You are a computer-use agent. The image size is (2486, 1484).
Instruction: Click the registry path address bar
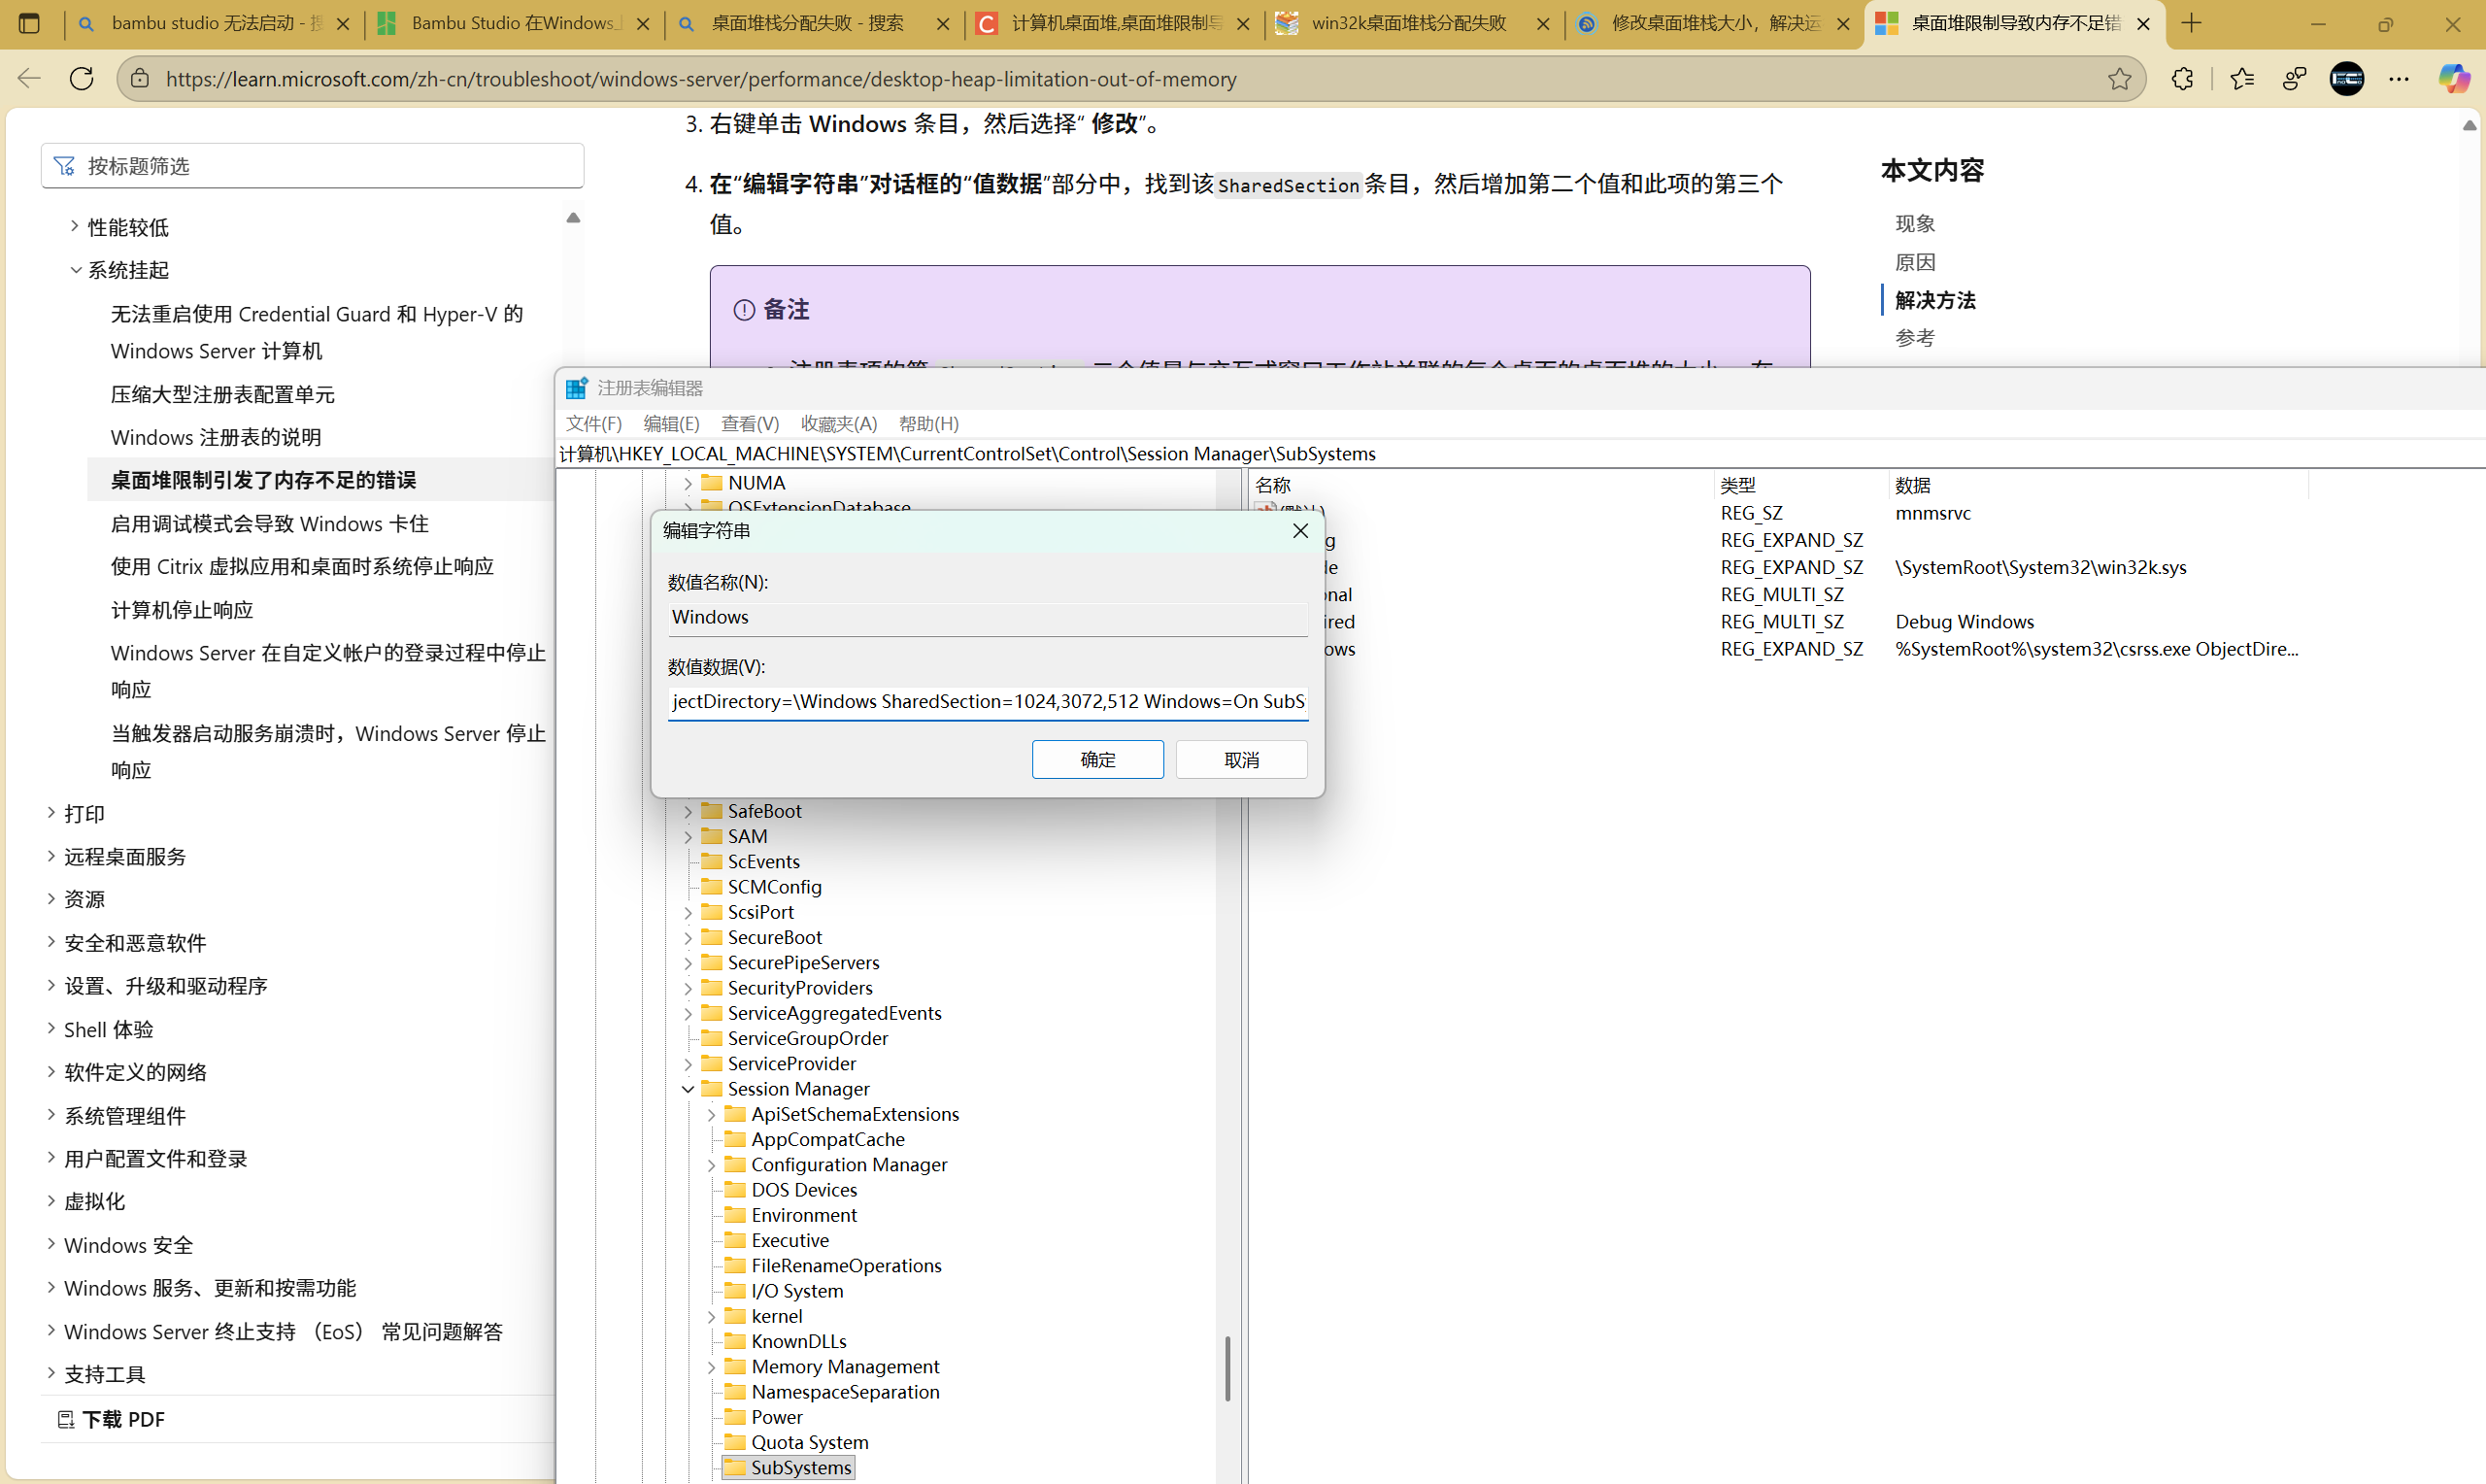tap(1520, 454)
